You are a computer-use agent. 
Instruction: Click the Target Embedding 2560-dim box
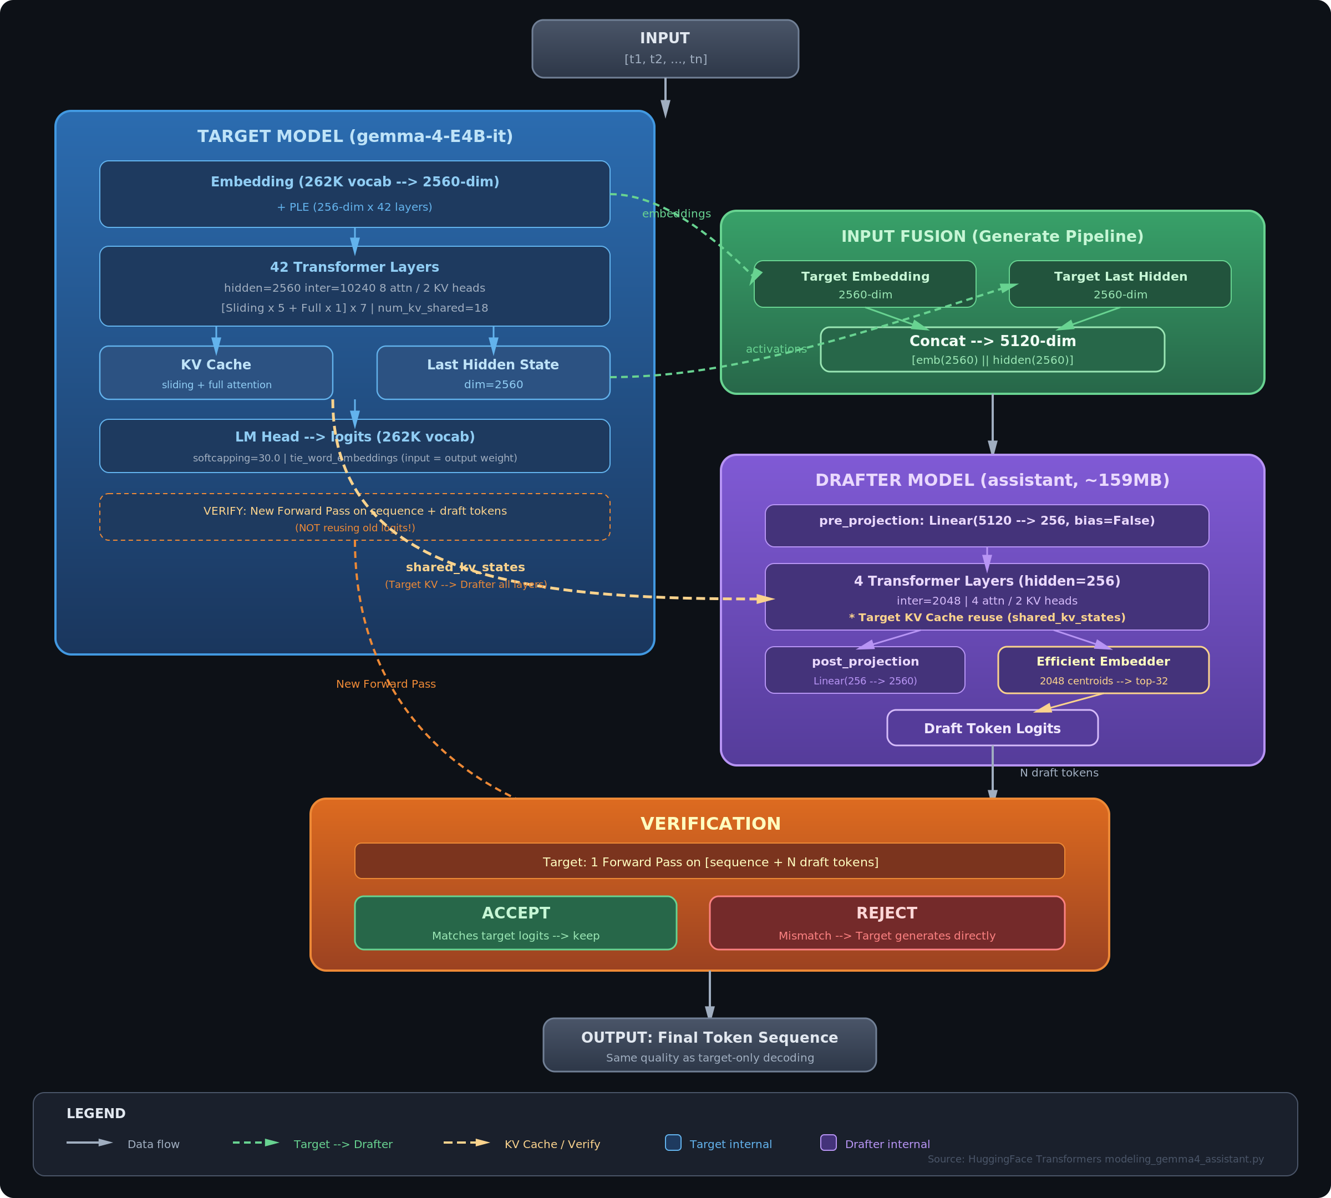(x=865, y=284)
